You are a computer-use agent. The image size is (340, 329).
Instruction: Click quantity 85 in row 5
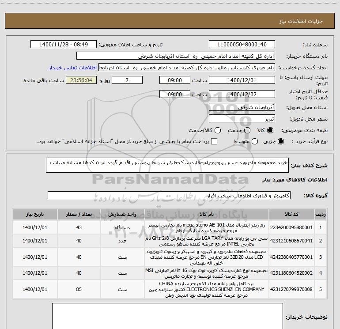click(79, 289)
